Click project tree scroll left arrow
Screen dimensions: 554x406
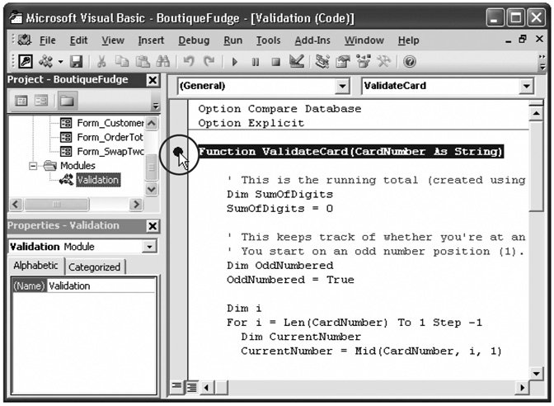tap(16, 204)
